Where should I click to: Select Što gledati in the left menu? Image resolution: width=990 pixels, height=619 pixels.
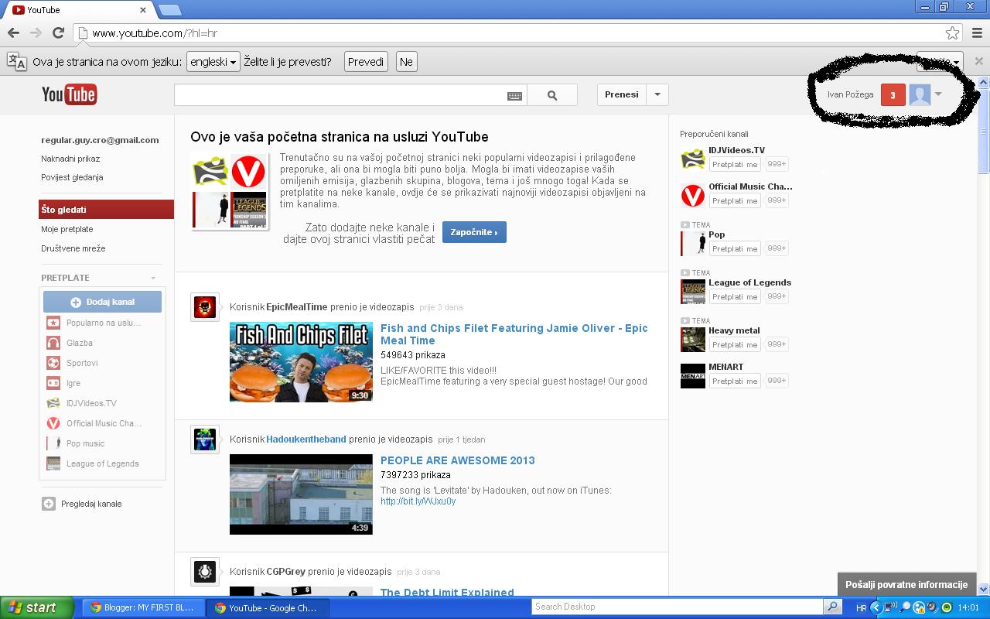coord(106,210)
